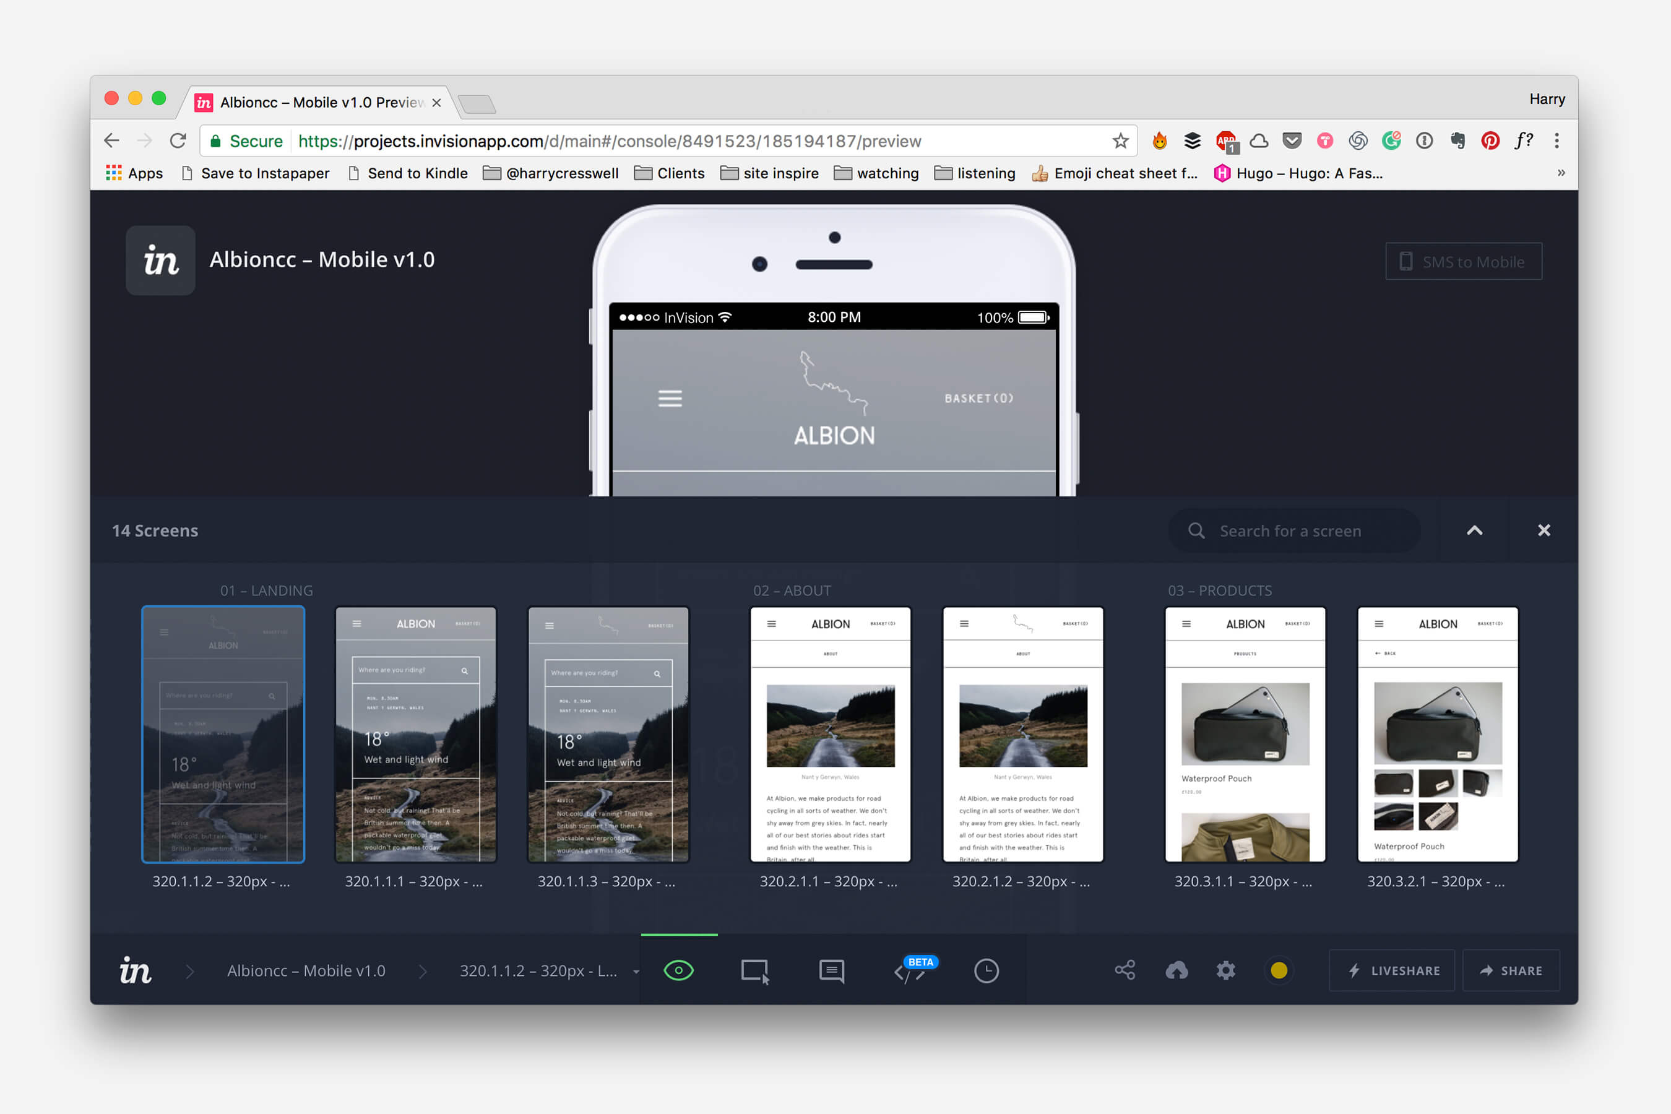Image resolution: width=1671 pixels, height=1114 pixels.
Task: Click Send to Kindle bookmark
Action: 408,173
